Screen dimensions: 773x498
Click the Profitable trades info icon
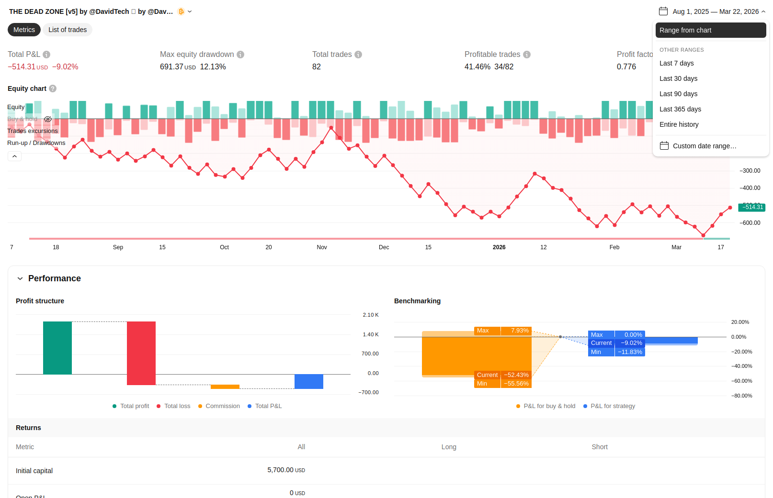click(x=527, y=55)
